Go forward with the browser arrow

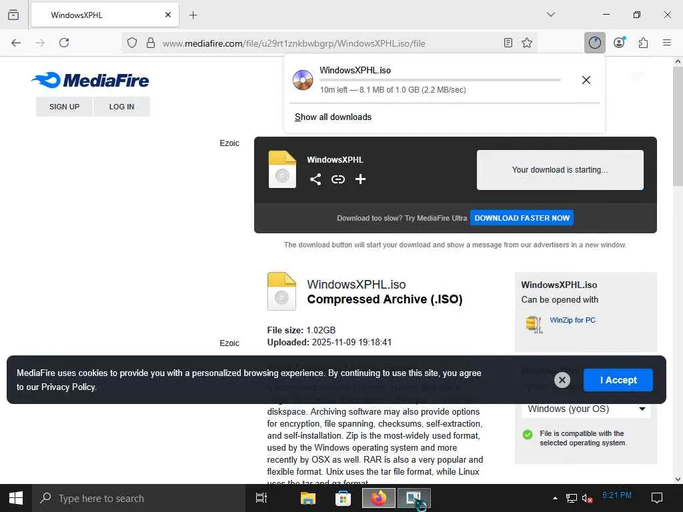coord(40,43)
